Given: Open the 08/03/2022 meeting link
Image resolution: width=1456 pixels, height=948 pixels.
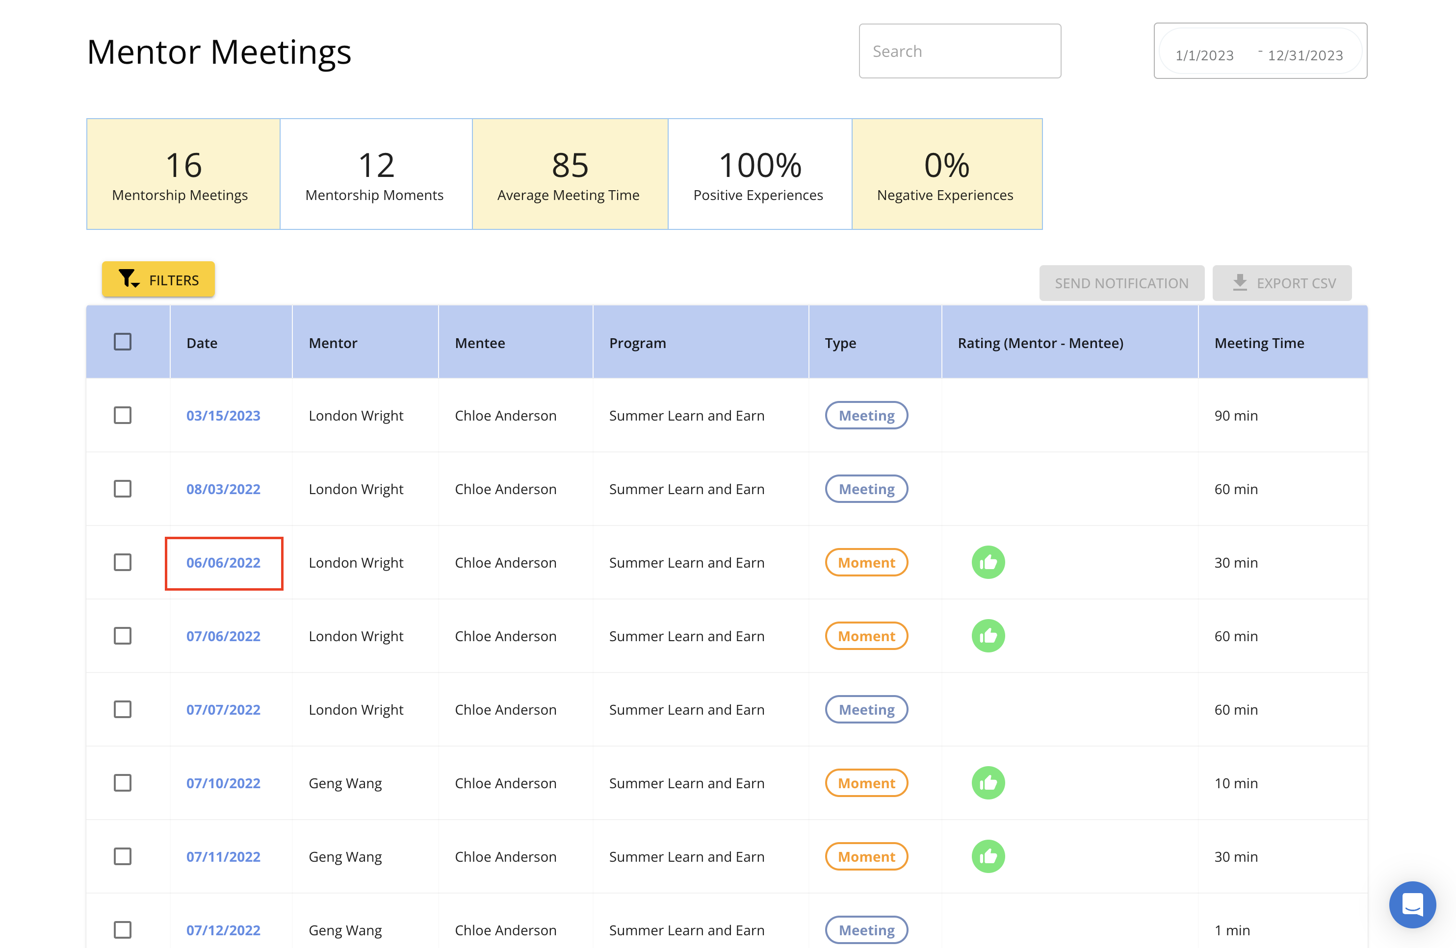Looking at the screenshot, I should pyautogui.click(x=223, y=489).
